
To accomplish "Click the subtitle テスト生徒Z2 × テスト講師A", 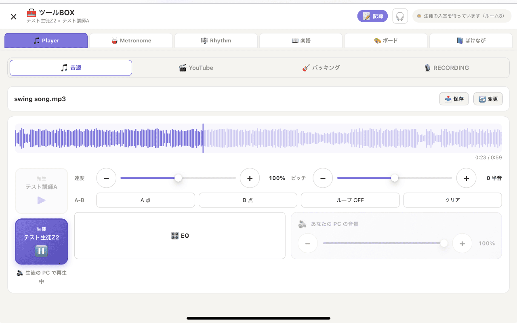I will (x=58, y=21).
